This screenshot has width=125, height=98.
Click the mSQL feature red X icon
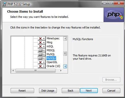40,46
